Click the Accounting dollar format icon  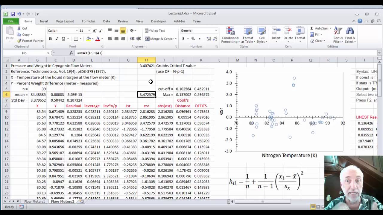183,39
